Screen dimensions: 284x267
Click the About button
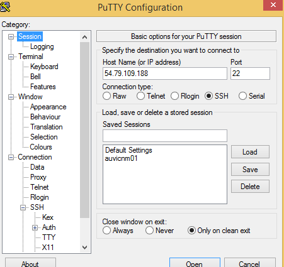[x=30, y=263]
